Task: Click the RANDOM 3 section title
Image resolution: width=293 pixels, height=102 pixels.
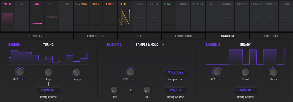Action: pyautogui.click(x=213, y=44)
